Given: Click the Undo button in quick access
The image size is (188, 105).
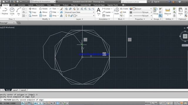Looking at the screenshot, I should 21,1.
